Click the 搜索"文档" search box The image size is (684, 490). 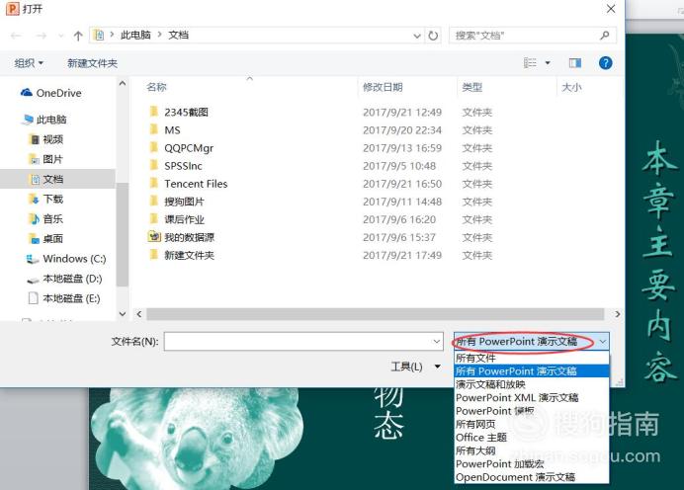532,36
